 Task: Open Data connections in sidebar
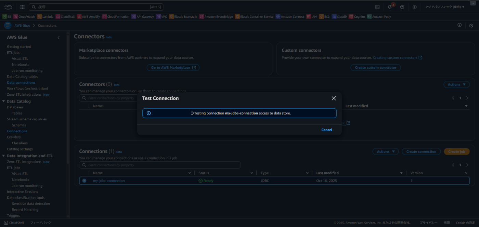21,83
